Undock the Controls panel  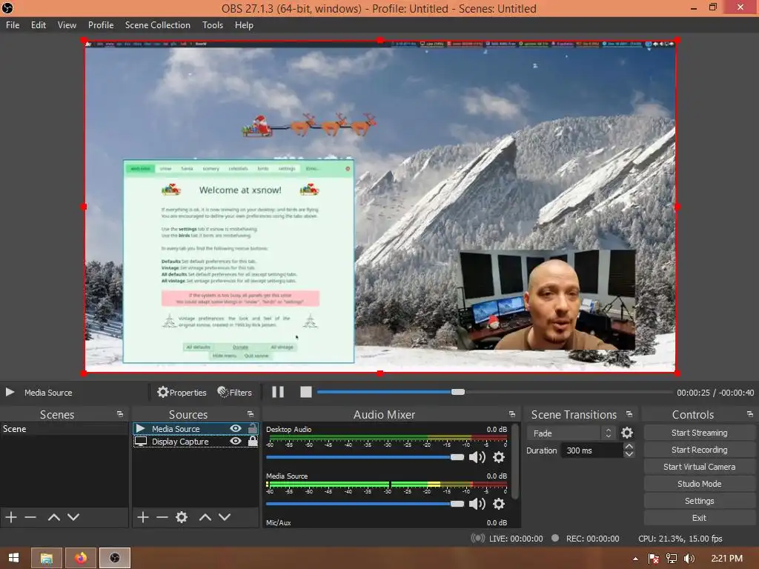(x=750, y=414)
